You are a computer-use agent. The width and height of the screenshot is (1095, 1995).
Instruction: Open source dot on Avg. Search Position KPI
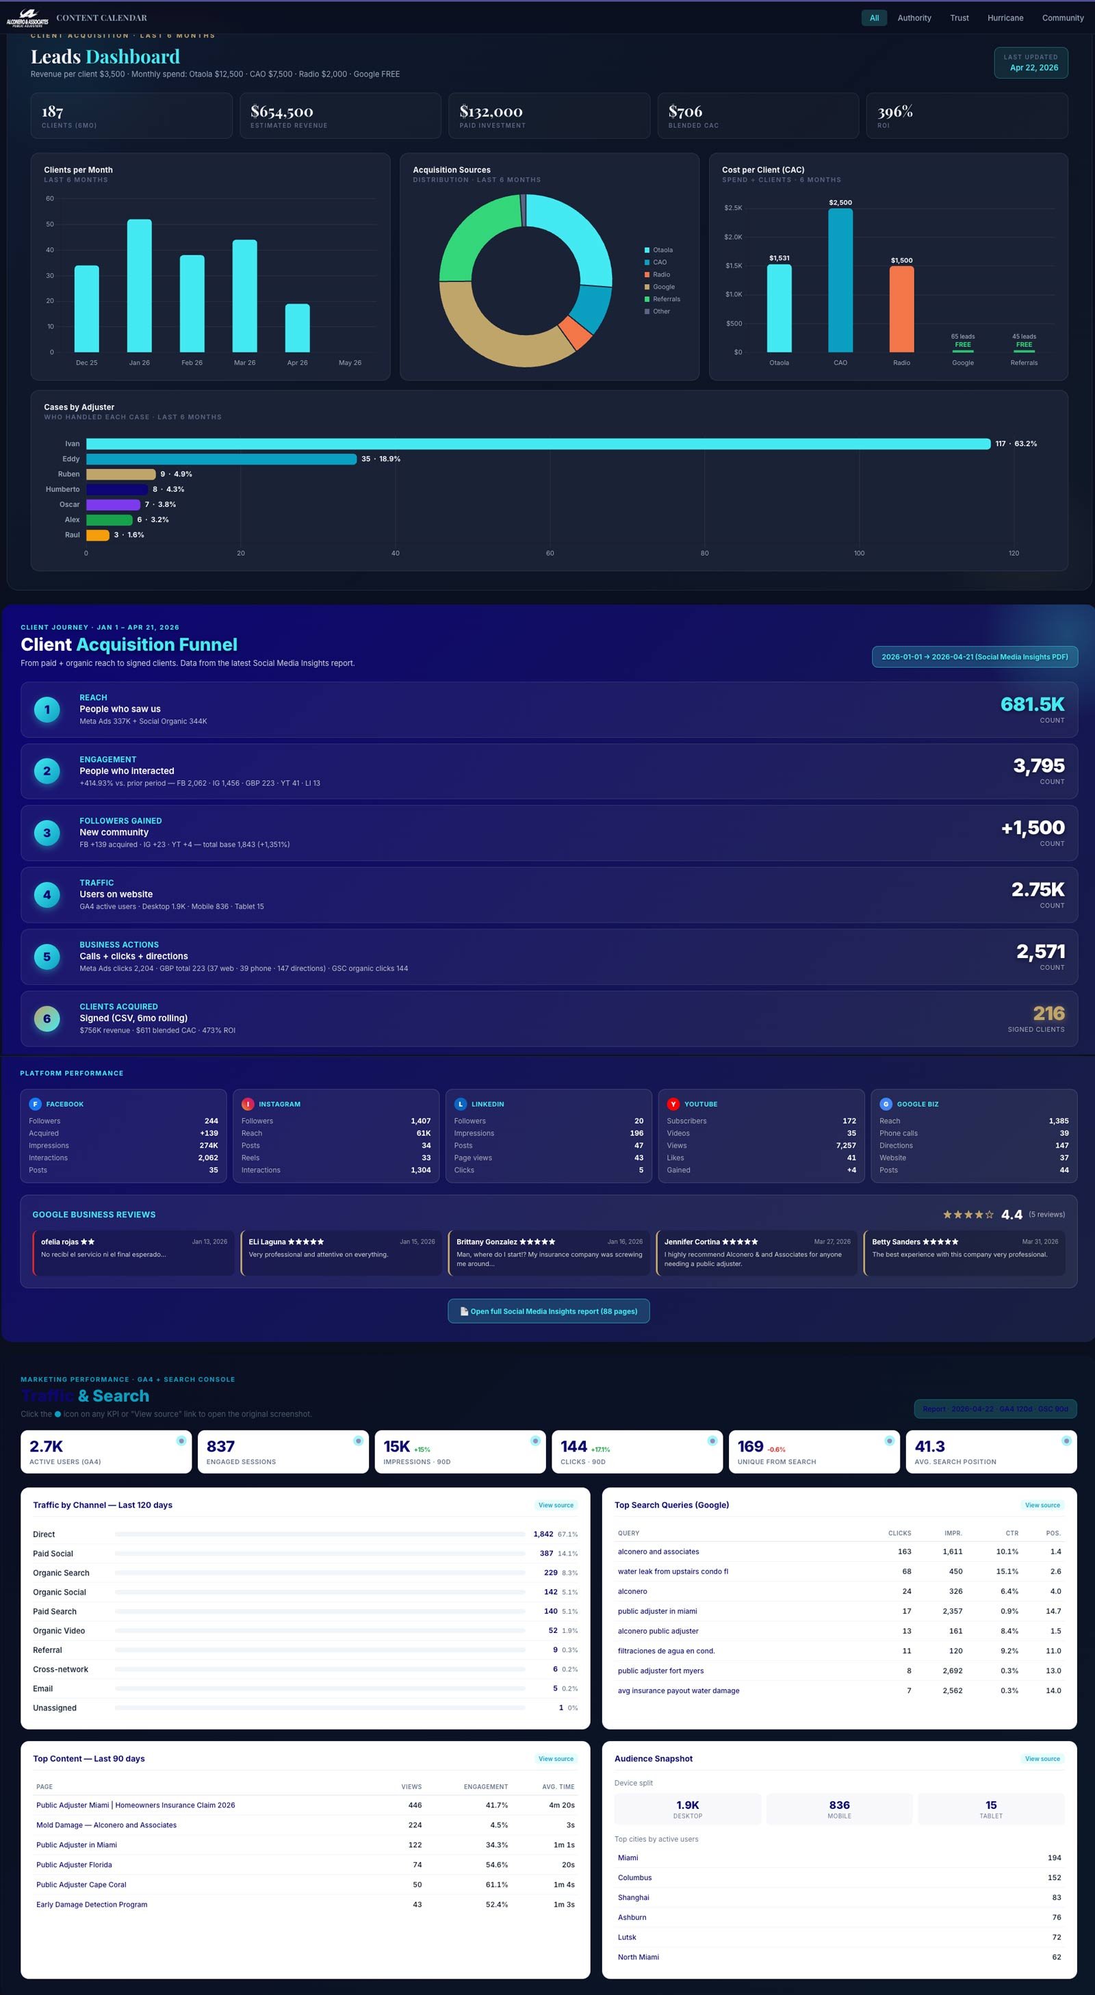tap(1066, 1441)
